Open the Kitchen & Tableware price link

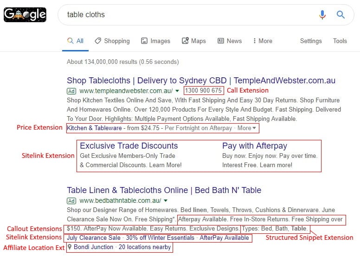94,128
